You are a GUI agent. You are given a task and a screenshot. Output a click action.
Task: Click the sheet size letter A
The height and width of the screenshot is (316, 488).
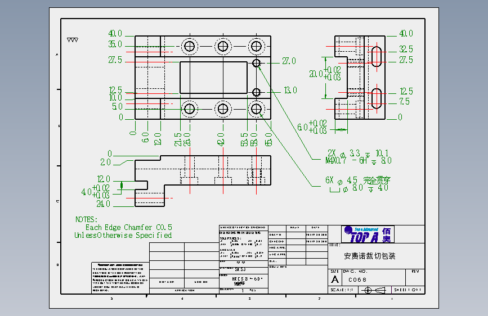(x=335, y=279)
